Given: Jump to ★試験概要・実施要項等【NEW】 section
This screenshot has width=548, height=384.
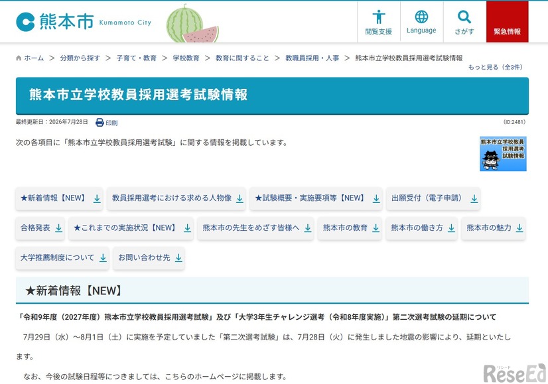Looking at the screenshot, I should tap(316, 198).
